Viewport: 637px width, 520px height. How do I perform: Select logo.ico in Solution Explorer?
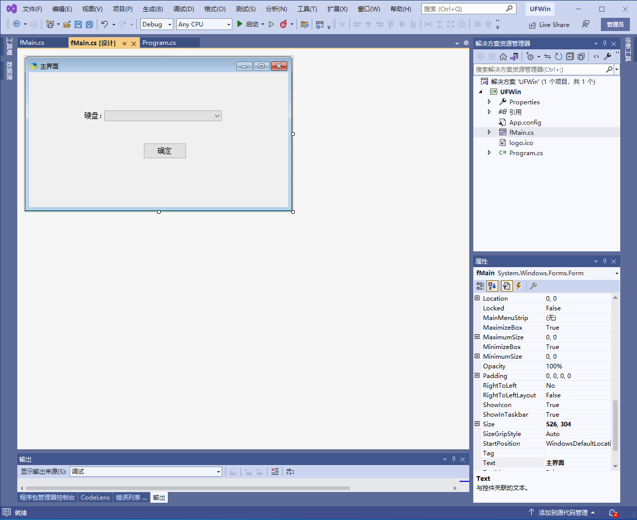pos(521,142)
